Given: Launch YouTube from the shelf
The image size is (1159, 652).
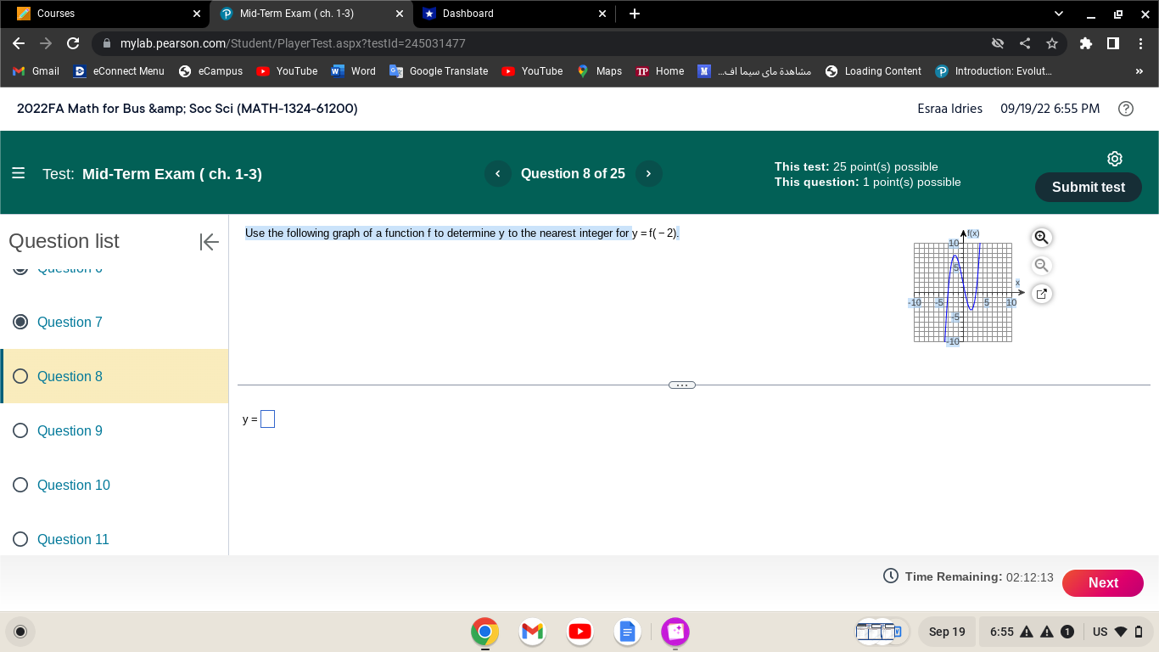Looking at the screenshot, I should (x=579, y=632).
